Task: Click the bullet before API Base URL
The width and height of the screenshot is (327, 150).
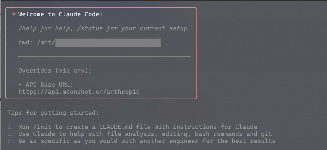Action: click(20, 85)
